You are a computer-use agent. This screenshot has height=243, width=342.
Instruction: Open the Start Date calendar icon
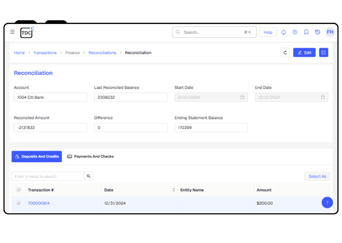point(243,97)
